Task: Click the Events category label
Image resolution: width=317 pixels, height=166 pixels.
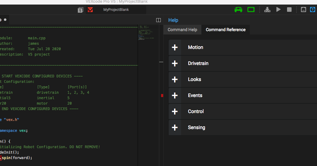Action: 195,96
